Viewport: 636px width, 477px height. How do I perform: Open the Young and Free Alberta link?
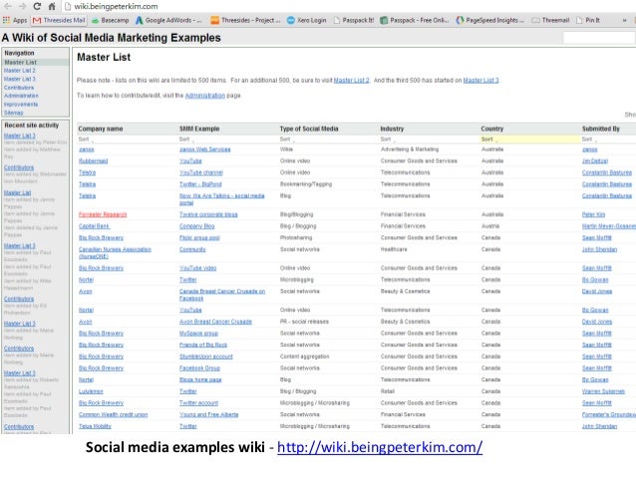209,415
